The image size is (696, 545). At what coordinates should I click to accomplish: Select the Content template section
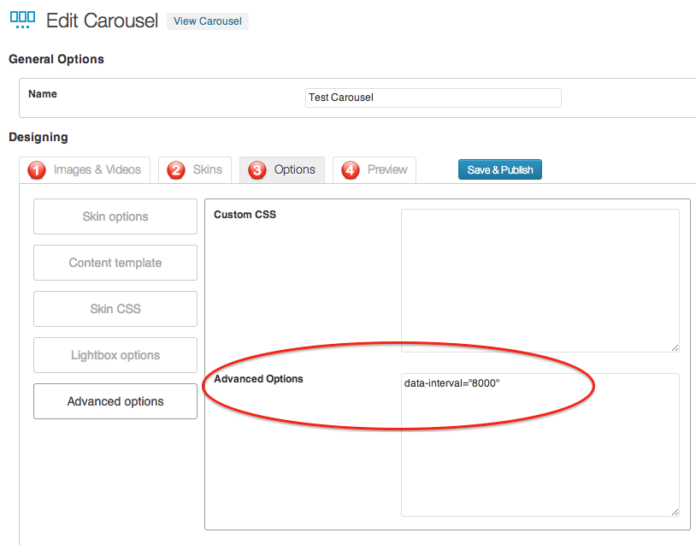pyautogui.click(x=115, y=263)
